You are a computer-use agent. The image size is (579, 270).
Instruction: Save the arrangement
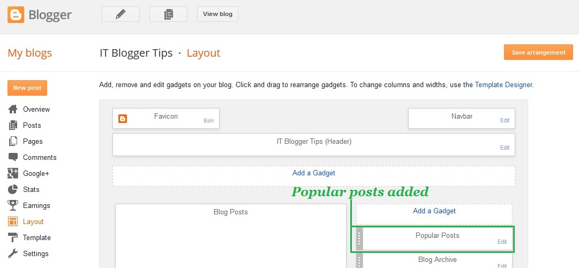pos(538,52)
